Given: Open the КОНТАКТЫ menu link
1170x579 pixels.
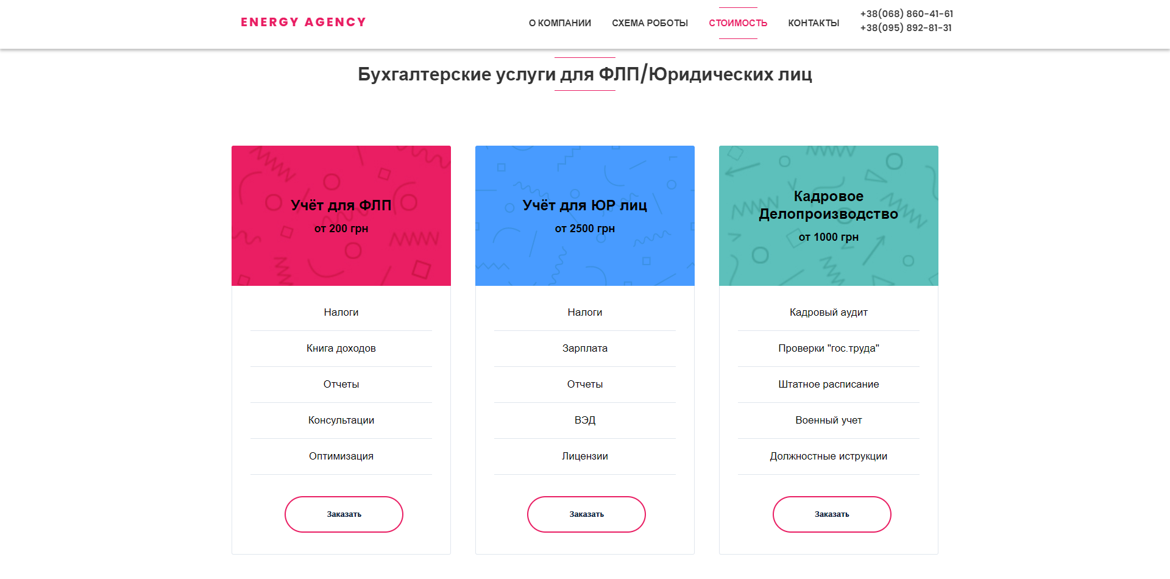Looking at the screenshot, I should click(x=814, y=23).
